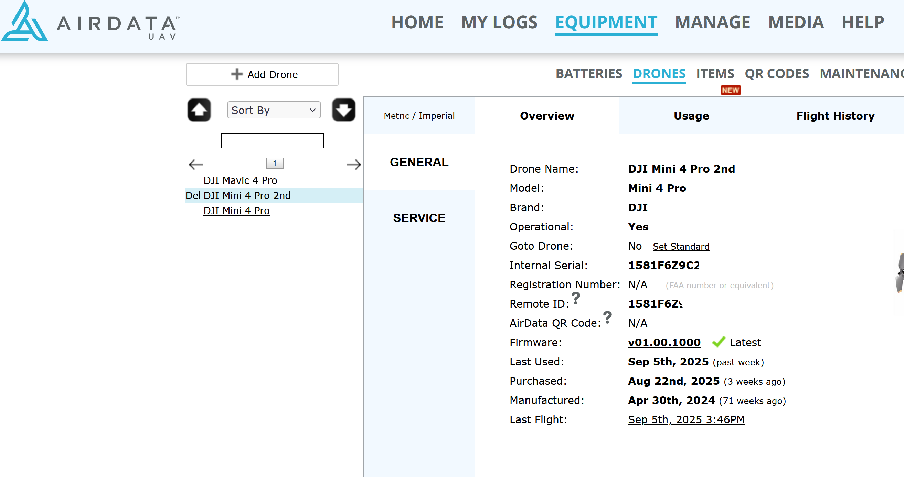Switch to the ITEMS section
The width and height of the screenshot is (904, 477).
click(x=715, y=74)
